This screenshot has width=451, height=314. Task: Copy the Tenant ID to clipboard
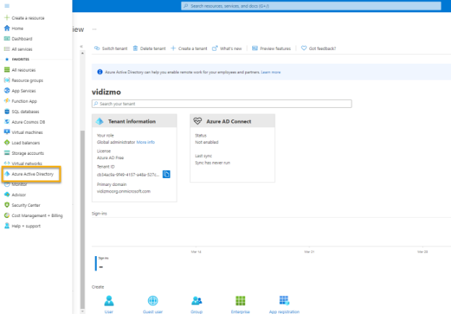(x=166, y=174)
